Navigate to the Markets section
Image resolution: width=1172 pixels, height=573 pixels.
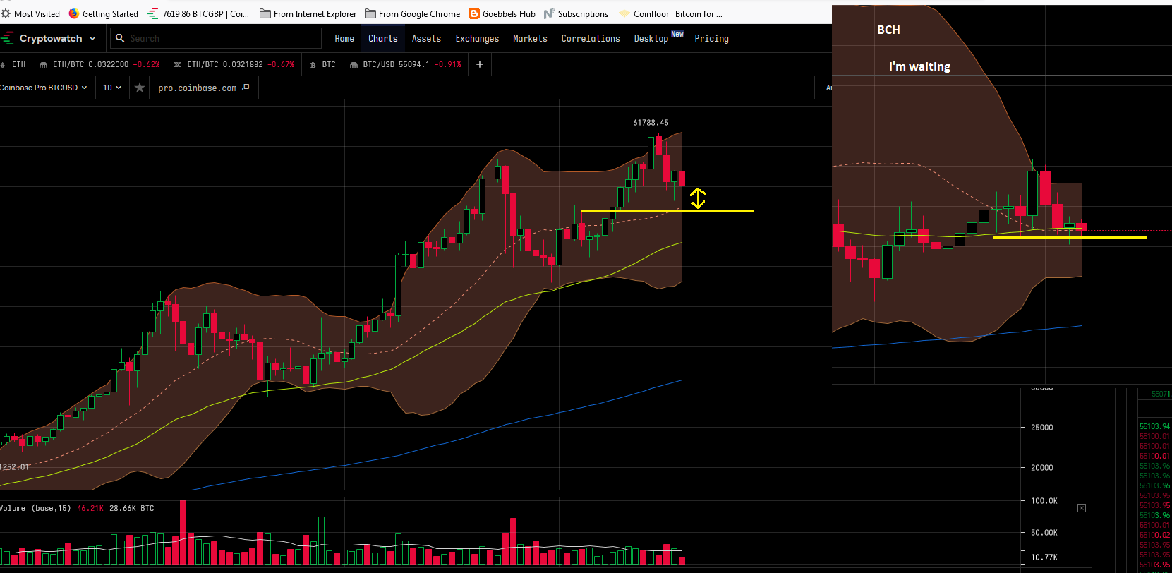(530, 38)
